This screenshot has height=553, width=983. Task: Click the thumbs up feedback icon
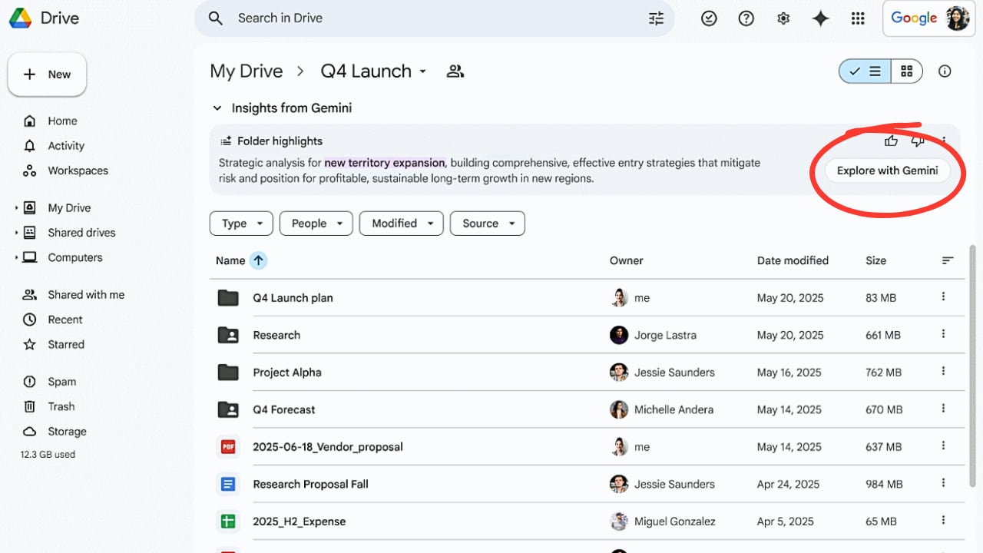click(x=891, y=141)
